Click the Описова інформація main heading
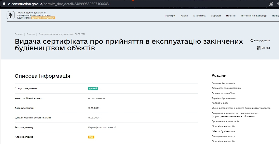The image size is (279, 144). point(42,76)
